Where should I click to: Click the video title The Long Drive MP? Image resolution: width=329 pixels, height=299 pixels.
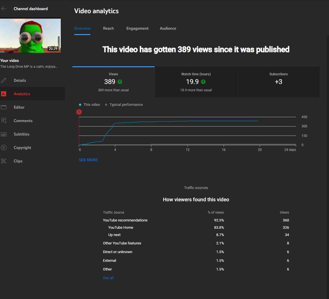click(29, 67)
